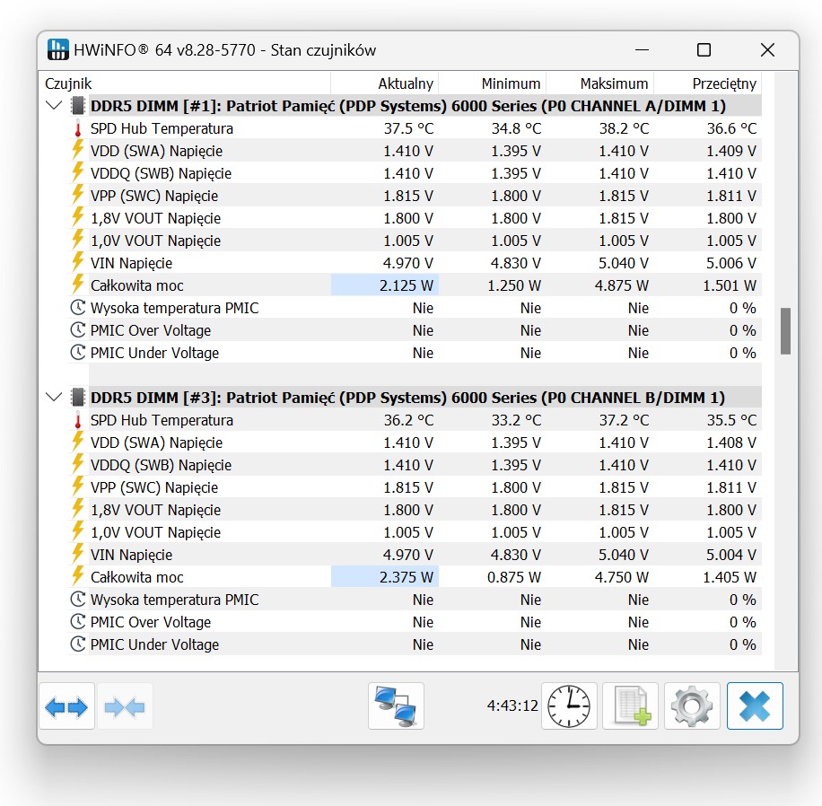This screenshot has width=822, height=806.
Task: Select DIMM #1 Całkowita moc row
Action: click(136, 285)
